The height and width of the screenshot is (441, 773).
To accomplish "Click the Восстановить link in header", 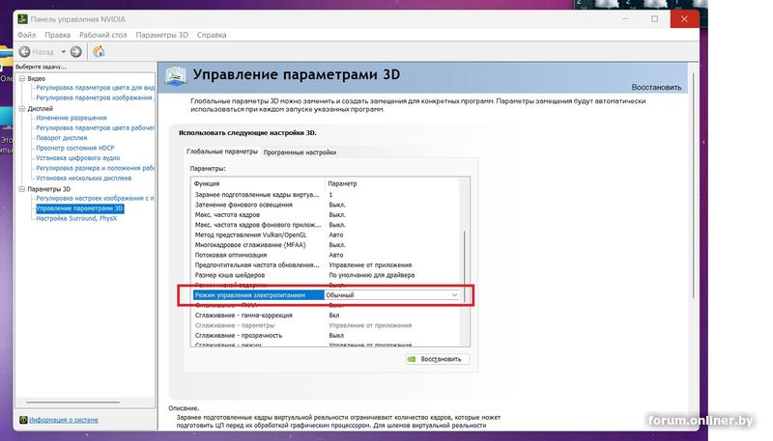I will point(656,87).
